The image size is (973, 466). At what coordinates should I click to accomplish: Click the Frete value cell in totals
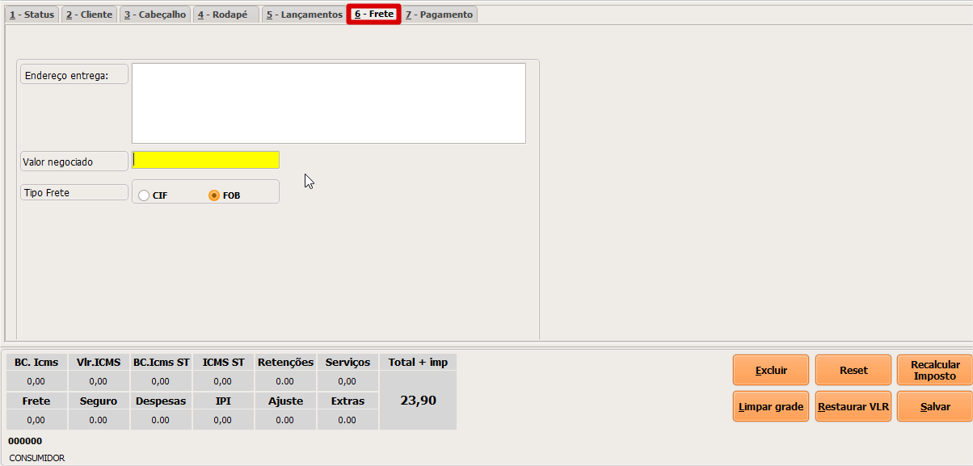pyautogui.click(x=36, y=420)
